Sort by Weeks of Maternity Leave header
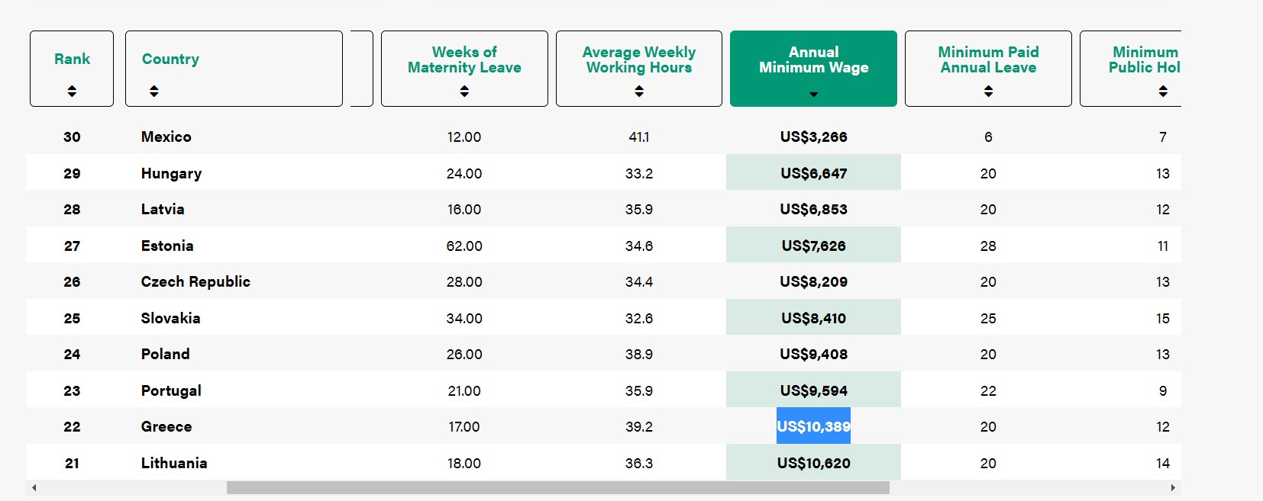Viewport: 1263px width, 501px height. [464, 69]
